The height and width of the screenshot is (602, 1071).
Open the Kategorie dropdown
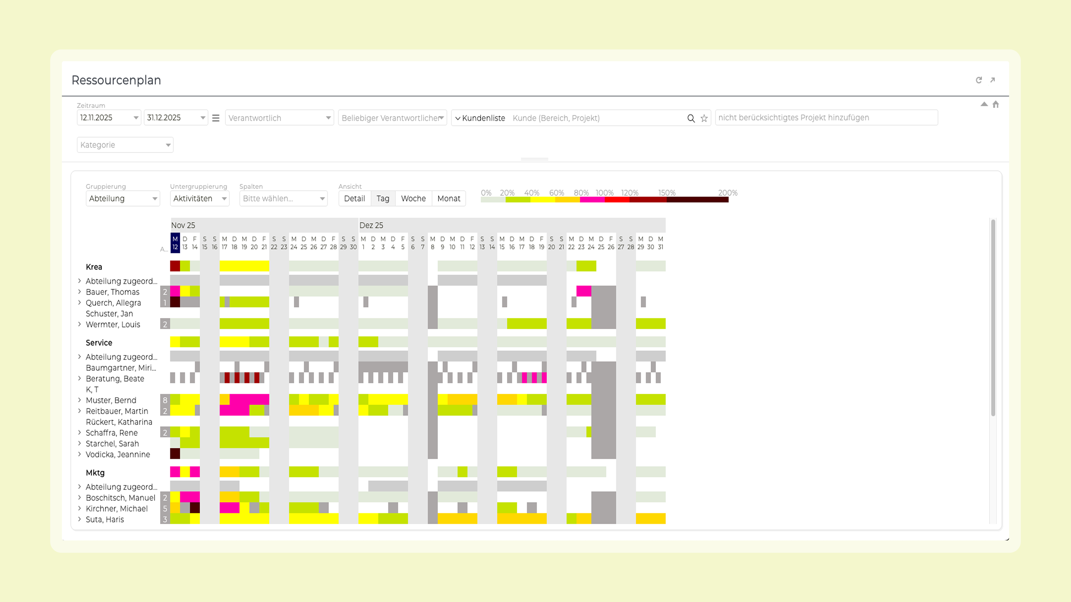tap(125, 145)
